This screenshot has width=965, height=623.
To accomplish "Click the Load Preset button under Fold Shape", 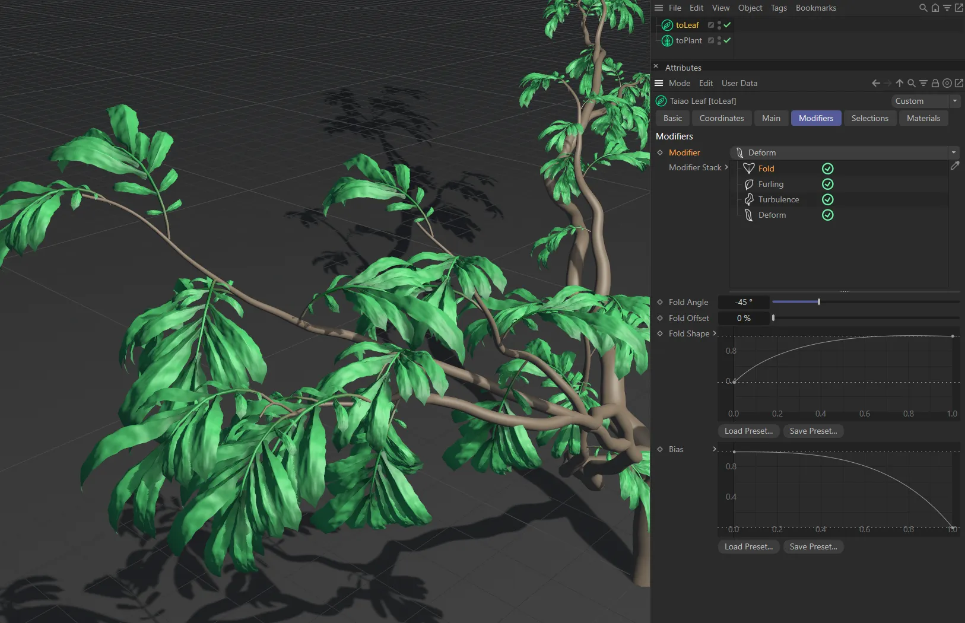I will pos(748,431).
